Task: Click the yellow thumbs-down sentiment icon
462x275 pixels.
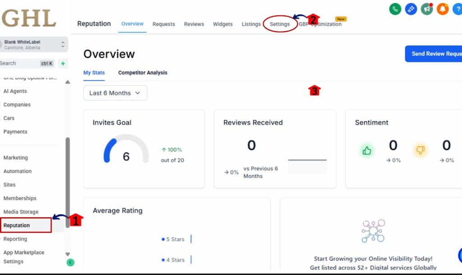Action: click(420, 151)
